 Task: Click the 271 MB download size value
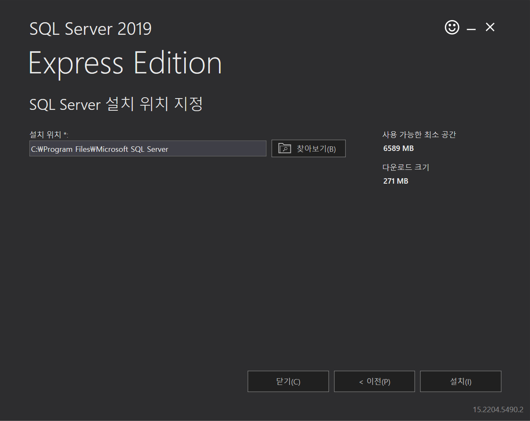tap(395, 181)
